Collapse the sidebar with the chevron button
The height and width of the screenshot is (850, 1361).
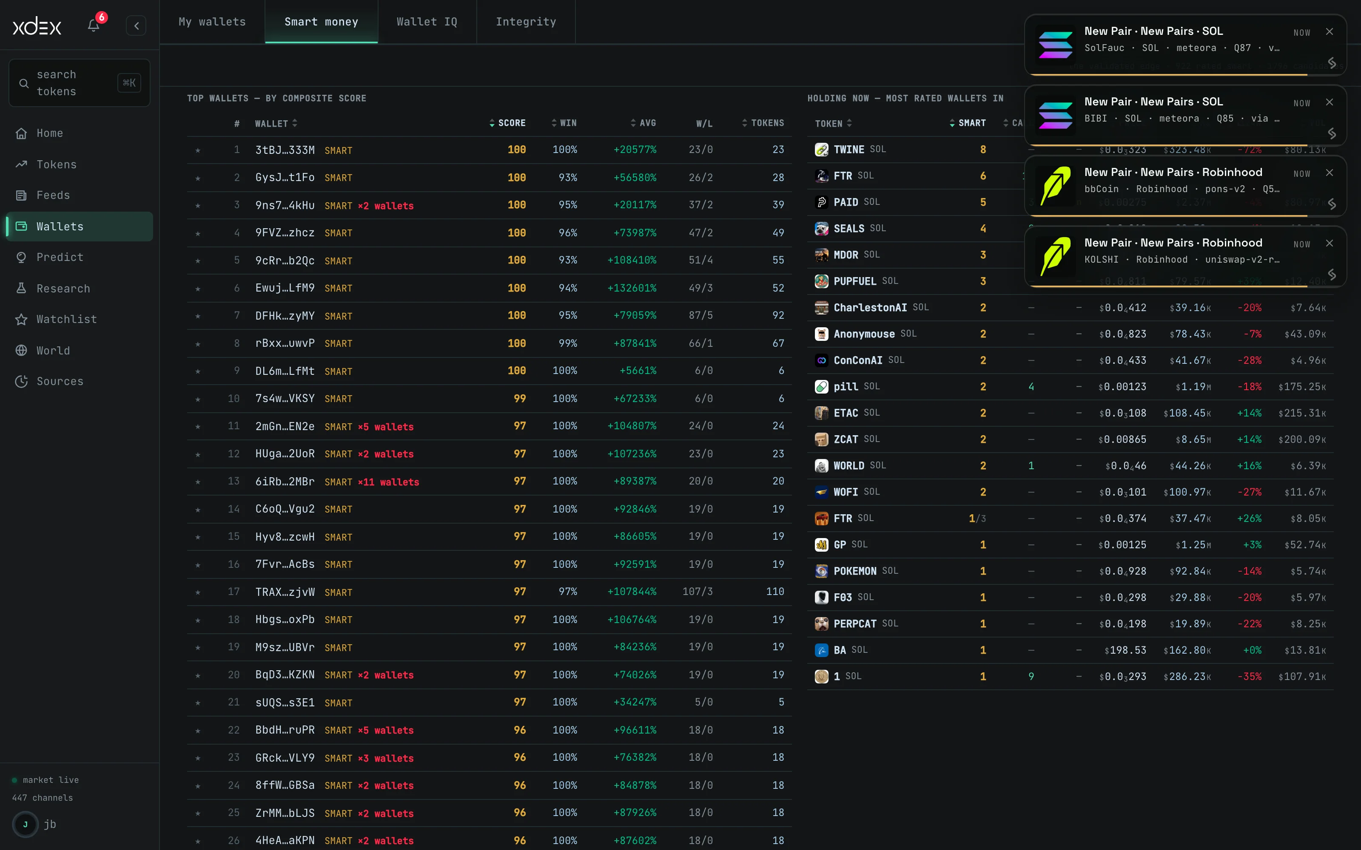[136, 26]
